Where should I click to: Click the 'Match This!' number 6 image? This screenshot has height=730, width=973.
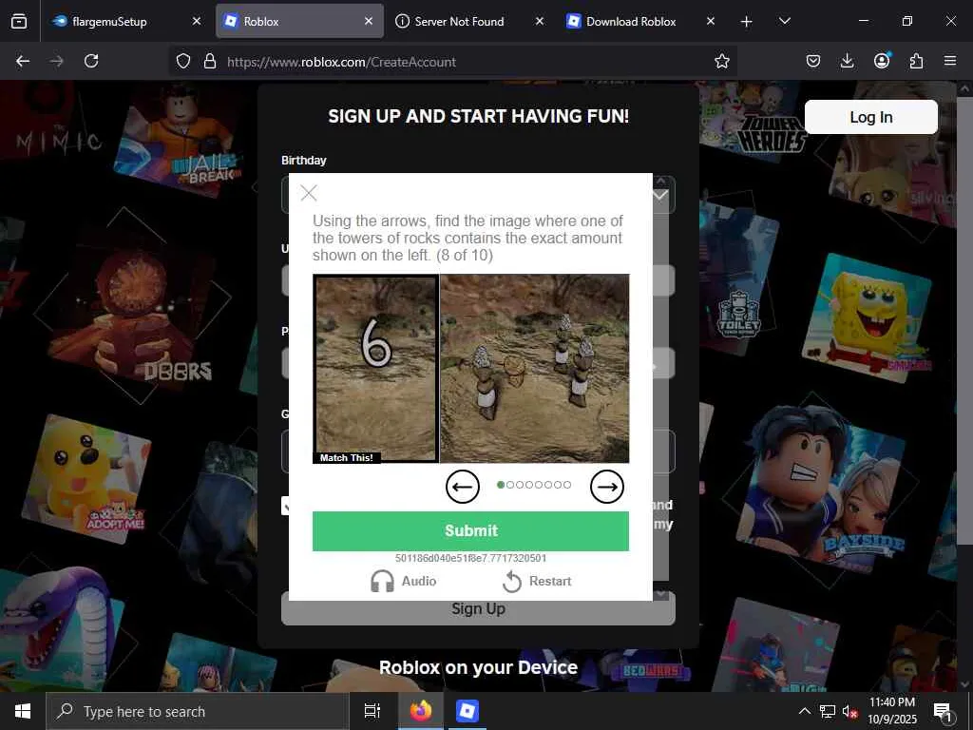(x=376, y=368)
